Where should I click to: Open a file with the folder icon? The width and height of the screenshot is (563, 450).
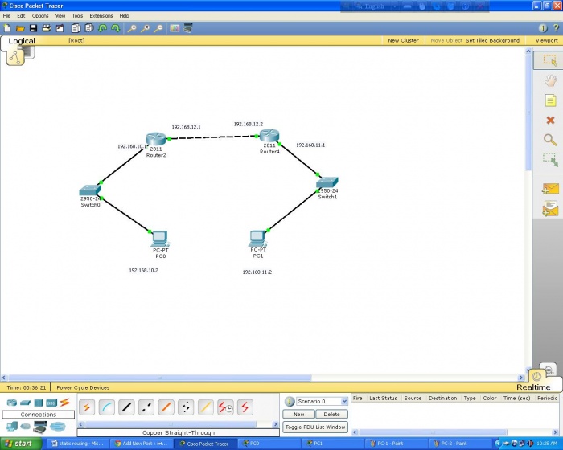click(20, 28)
